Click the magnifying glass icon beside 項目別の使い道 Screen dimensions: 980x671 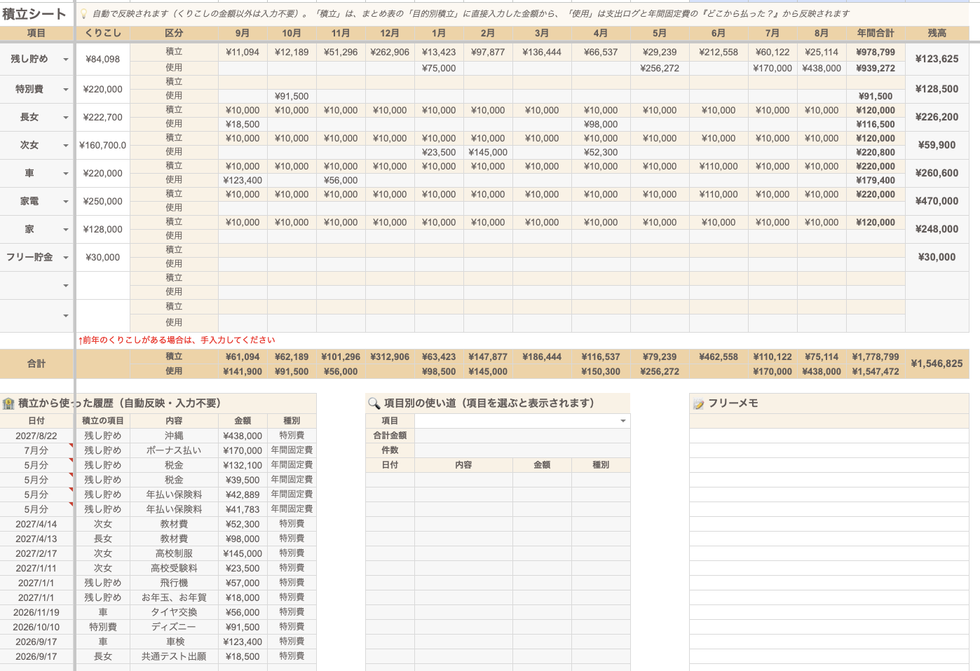pos(374,403)
